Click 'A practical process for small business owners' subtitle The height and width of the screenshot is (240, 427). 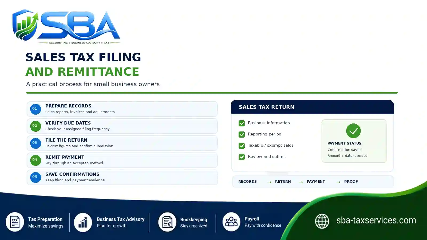coord(93,84)
